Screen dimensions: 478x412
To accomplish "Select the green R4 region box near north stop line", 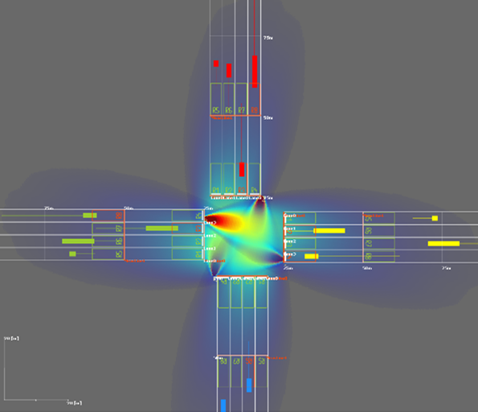I will pyautogui.click(x=254, y=179).
